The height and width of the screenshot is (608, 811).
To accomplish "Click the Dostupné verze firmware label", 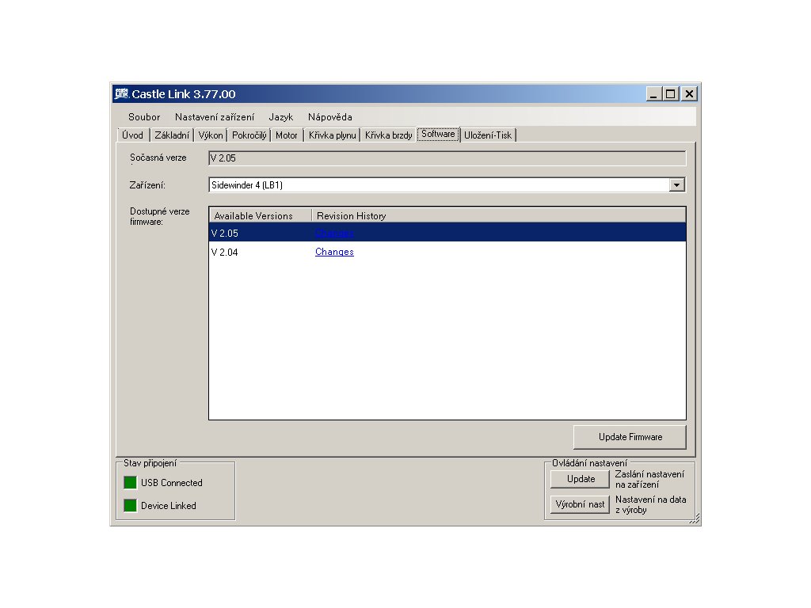I will click(x=160, y=216).
